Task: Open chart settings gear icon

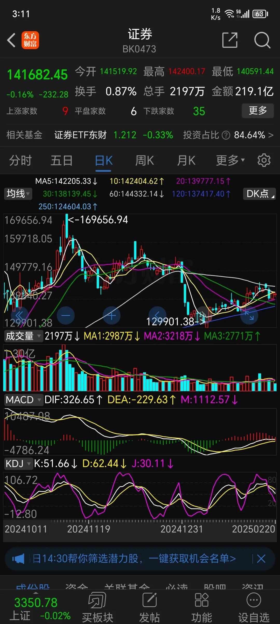Action: (264, 160)
